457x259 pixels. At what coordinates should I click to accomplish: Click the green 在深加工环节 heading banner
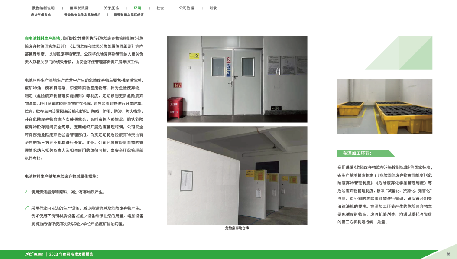pyautogui.click(x=364, y=153)
